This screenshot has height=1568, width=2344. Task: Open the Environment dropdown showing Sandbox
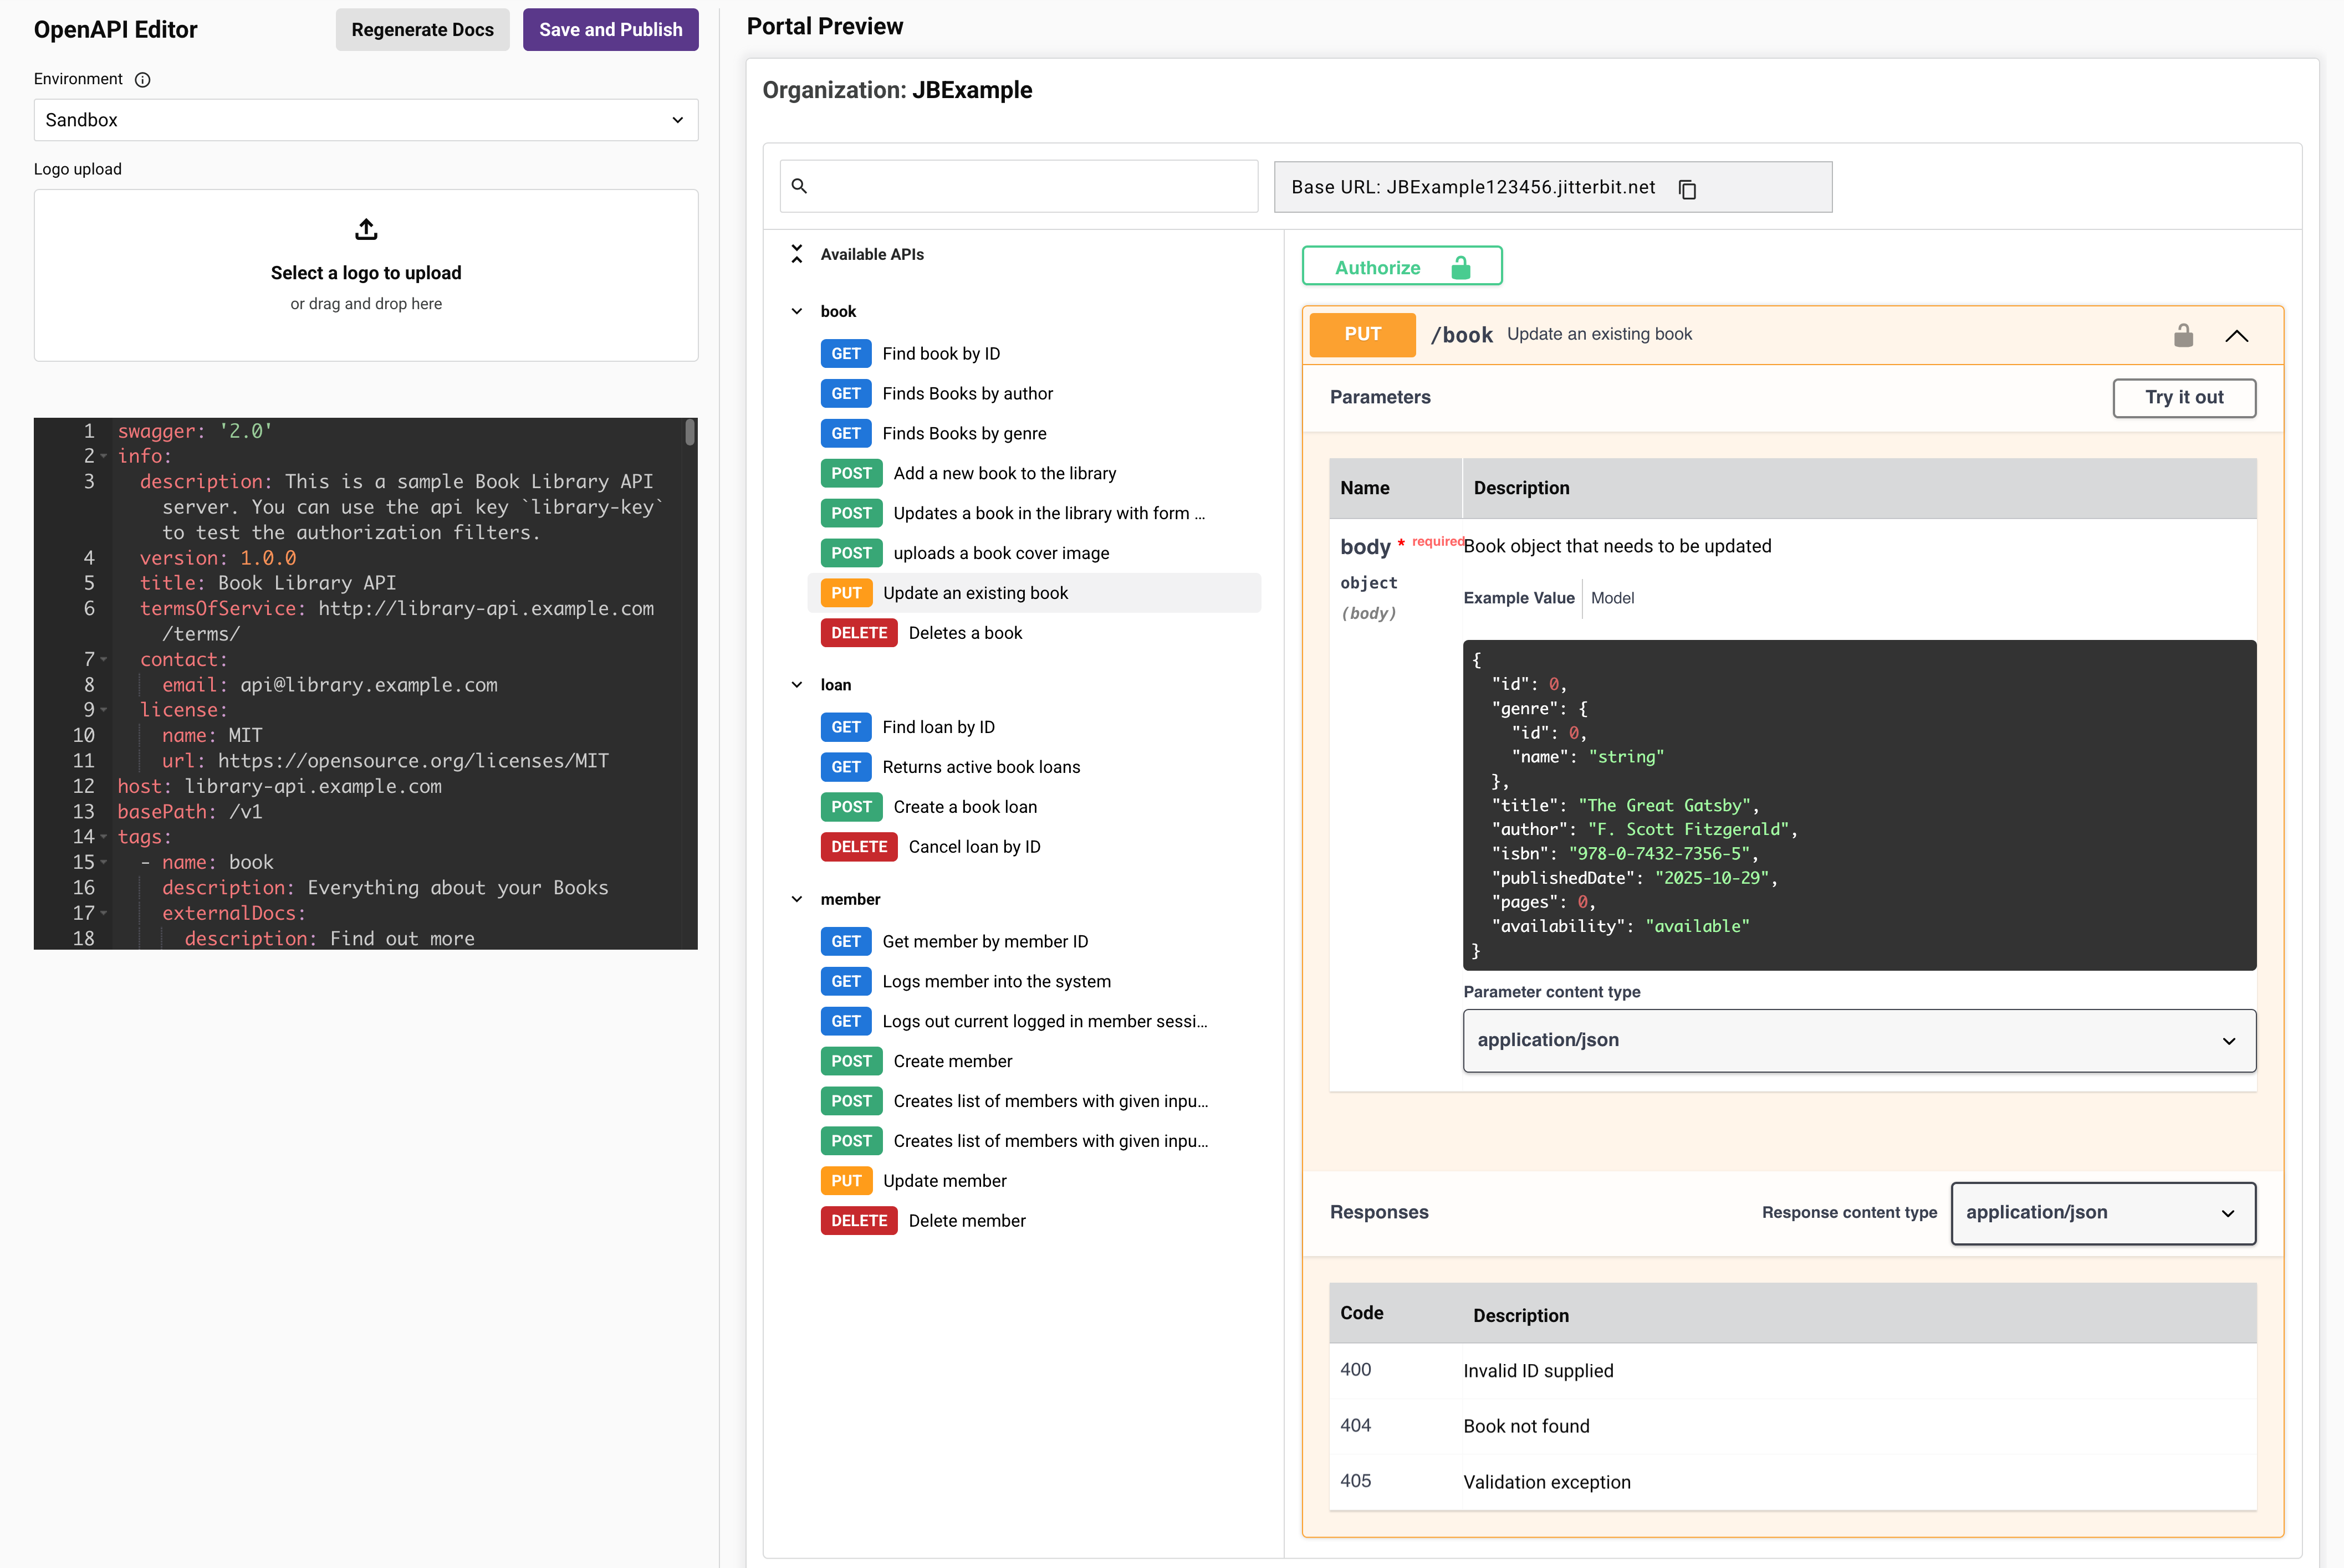(366, 120)
